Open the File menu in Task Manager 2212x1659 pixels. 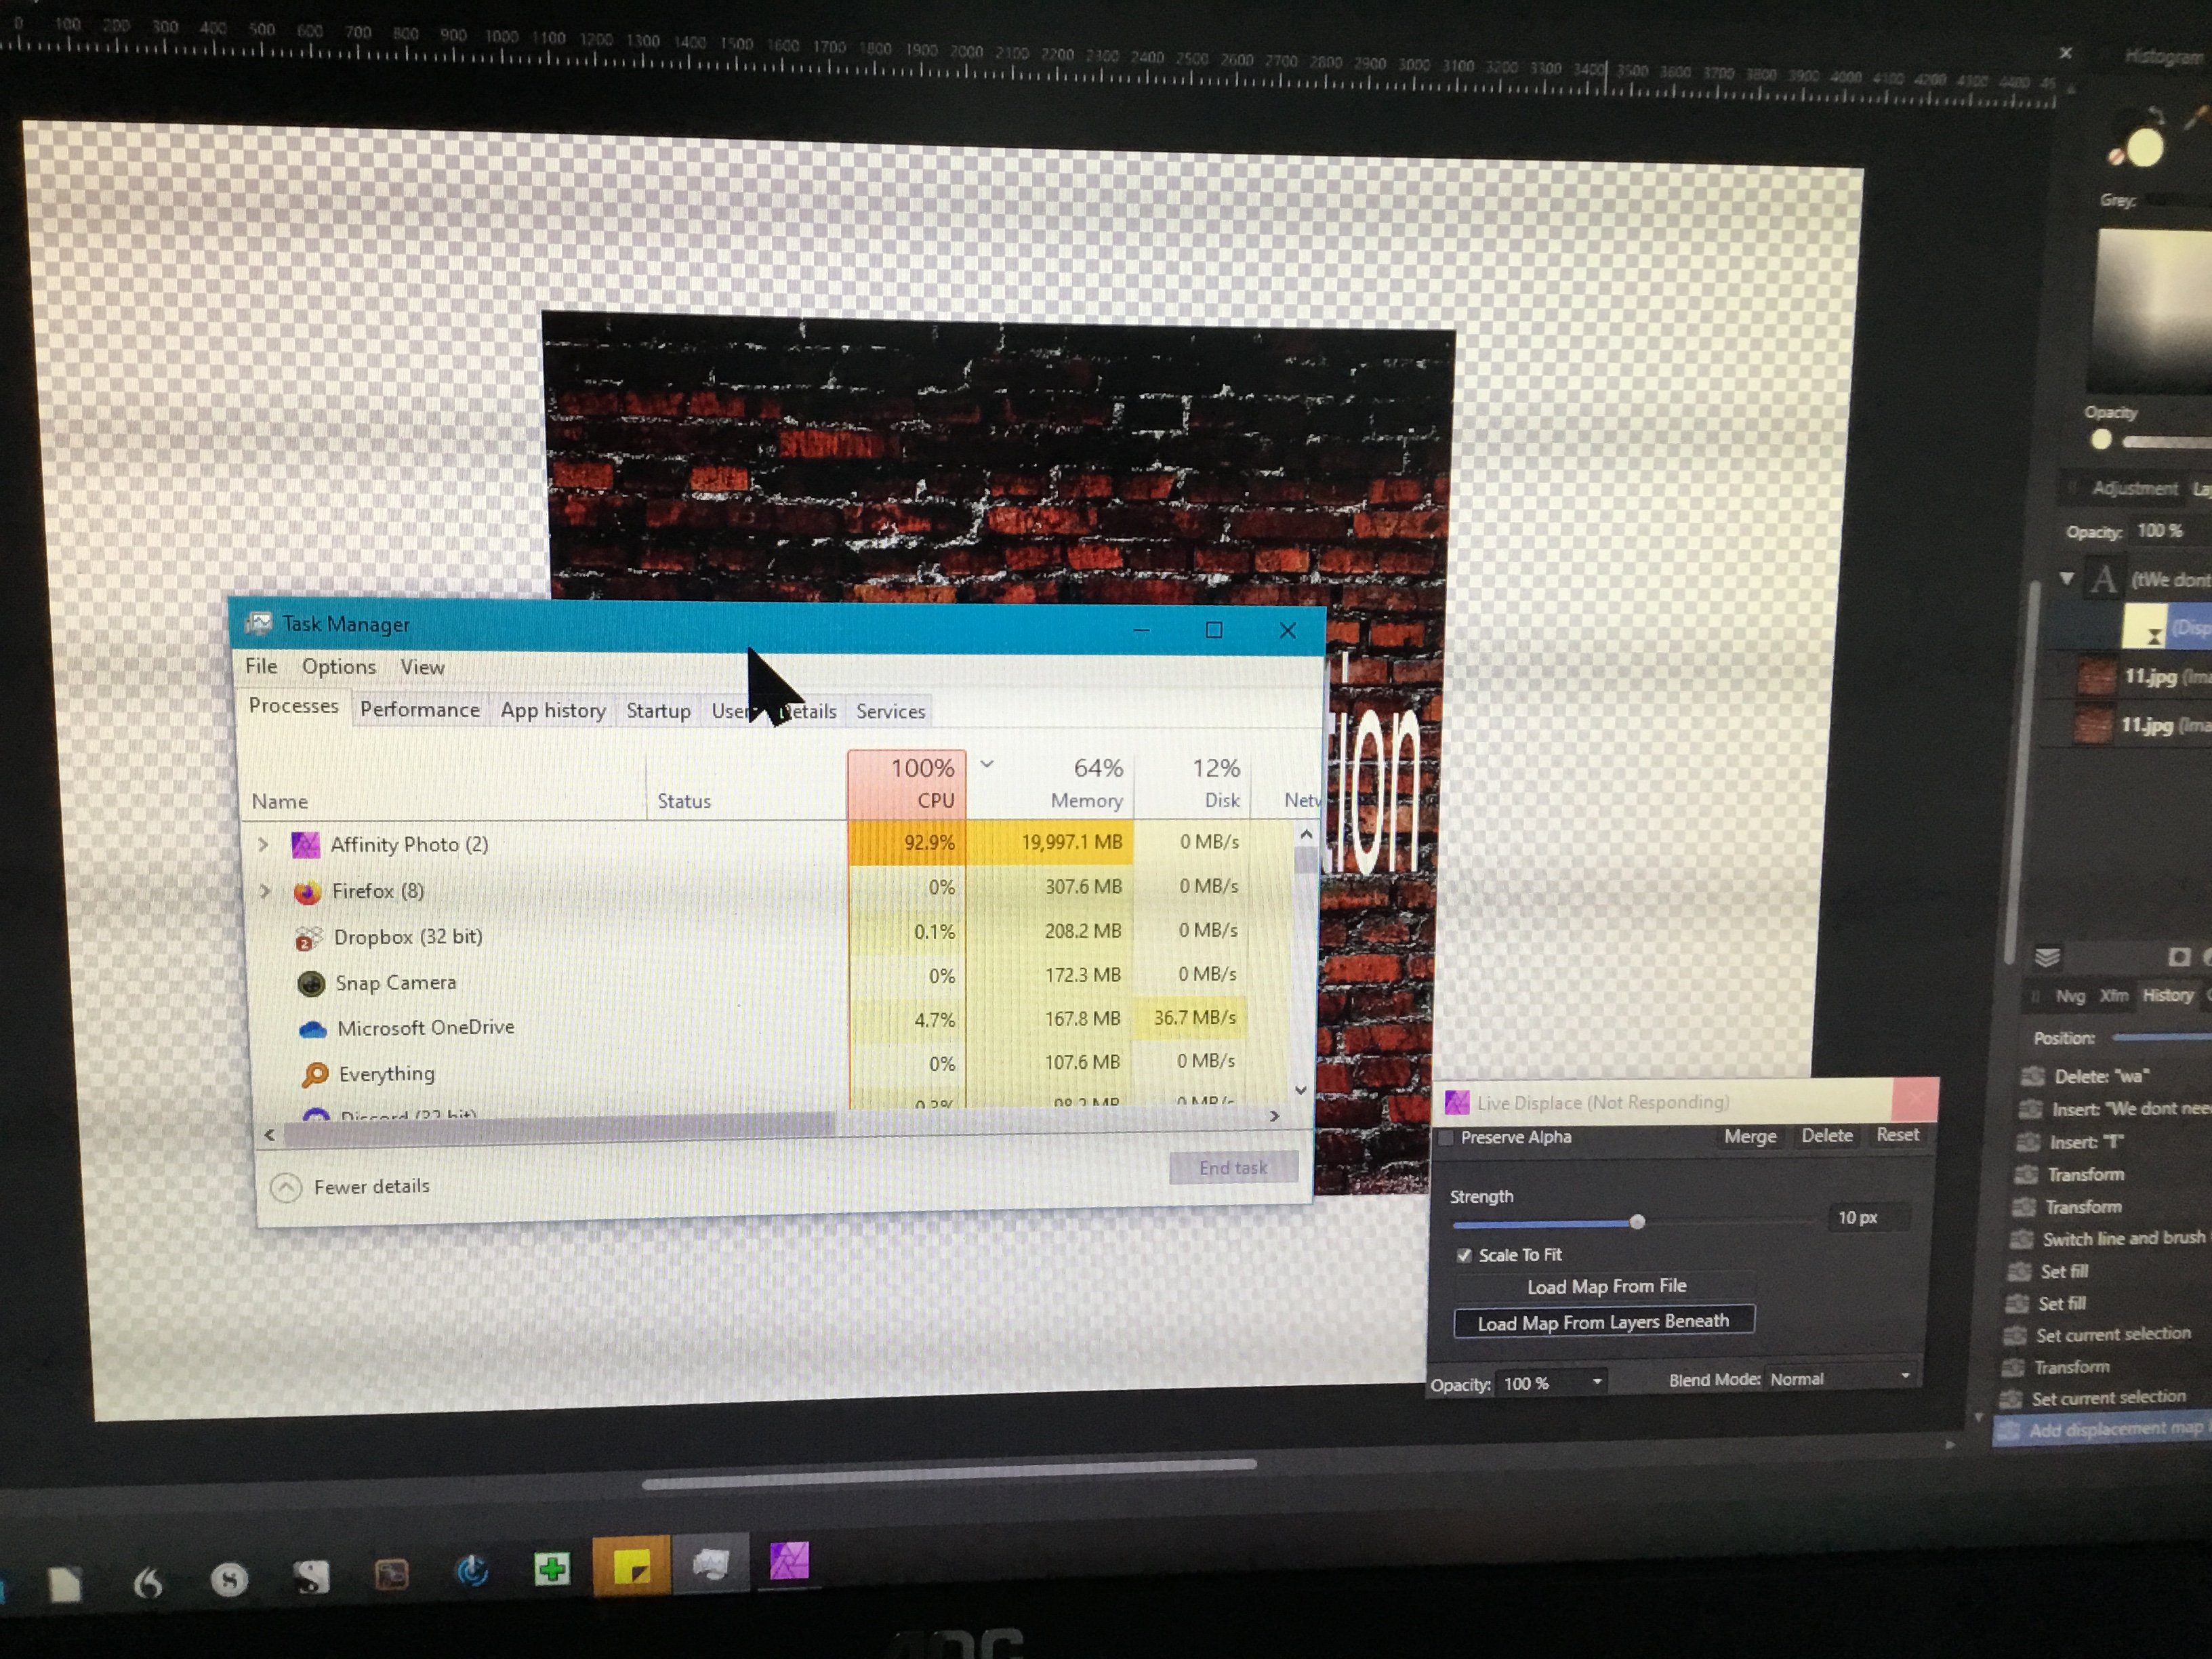coord(261,666)
